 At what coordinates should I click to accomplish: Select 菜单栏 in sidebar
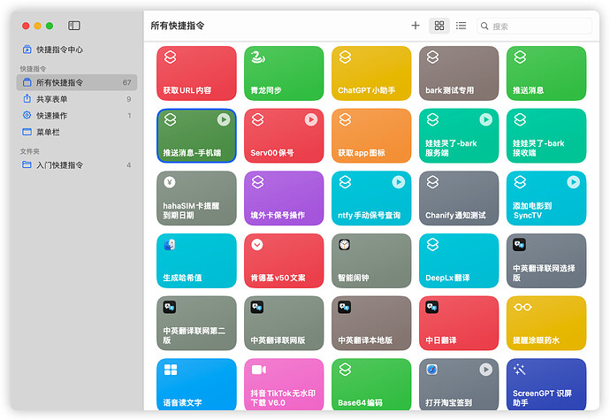(77, 132)
